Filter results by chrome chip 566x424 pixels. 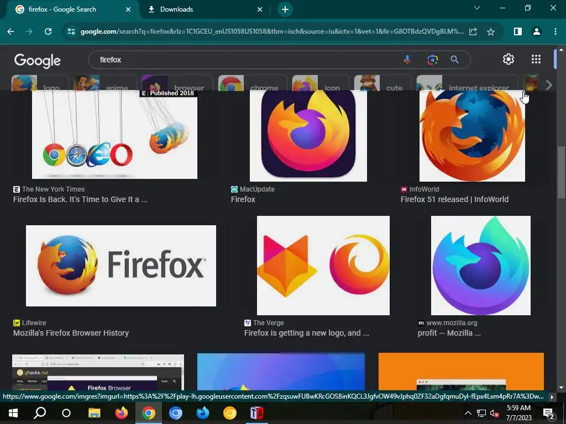coord(253,83)
